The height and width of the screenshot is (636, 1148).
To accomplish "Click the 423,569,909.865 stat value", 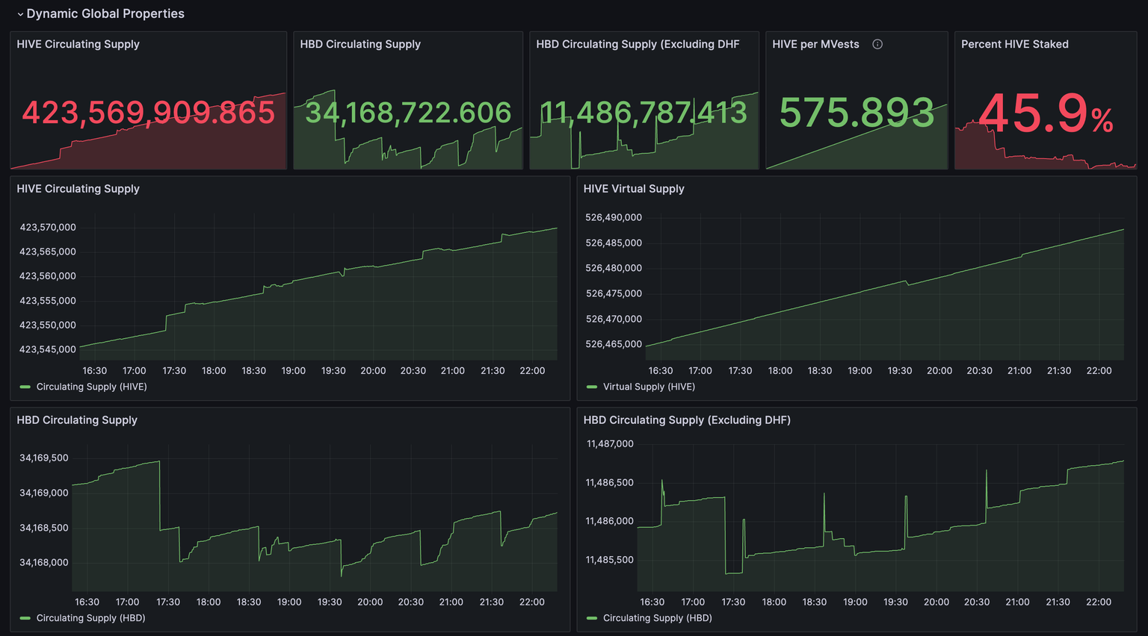I will pyautogui.click(x=149, y=113).
